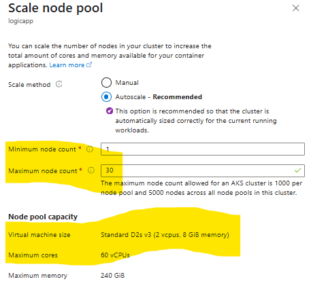Image resolution: width=311 pixels, height=292 pixels.
Task: Click the Maximum node count info icon
Action: [x=91, y=170]
